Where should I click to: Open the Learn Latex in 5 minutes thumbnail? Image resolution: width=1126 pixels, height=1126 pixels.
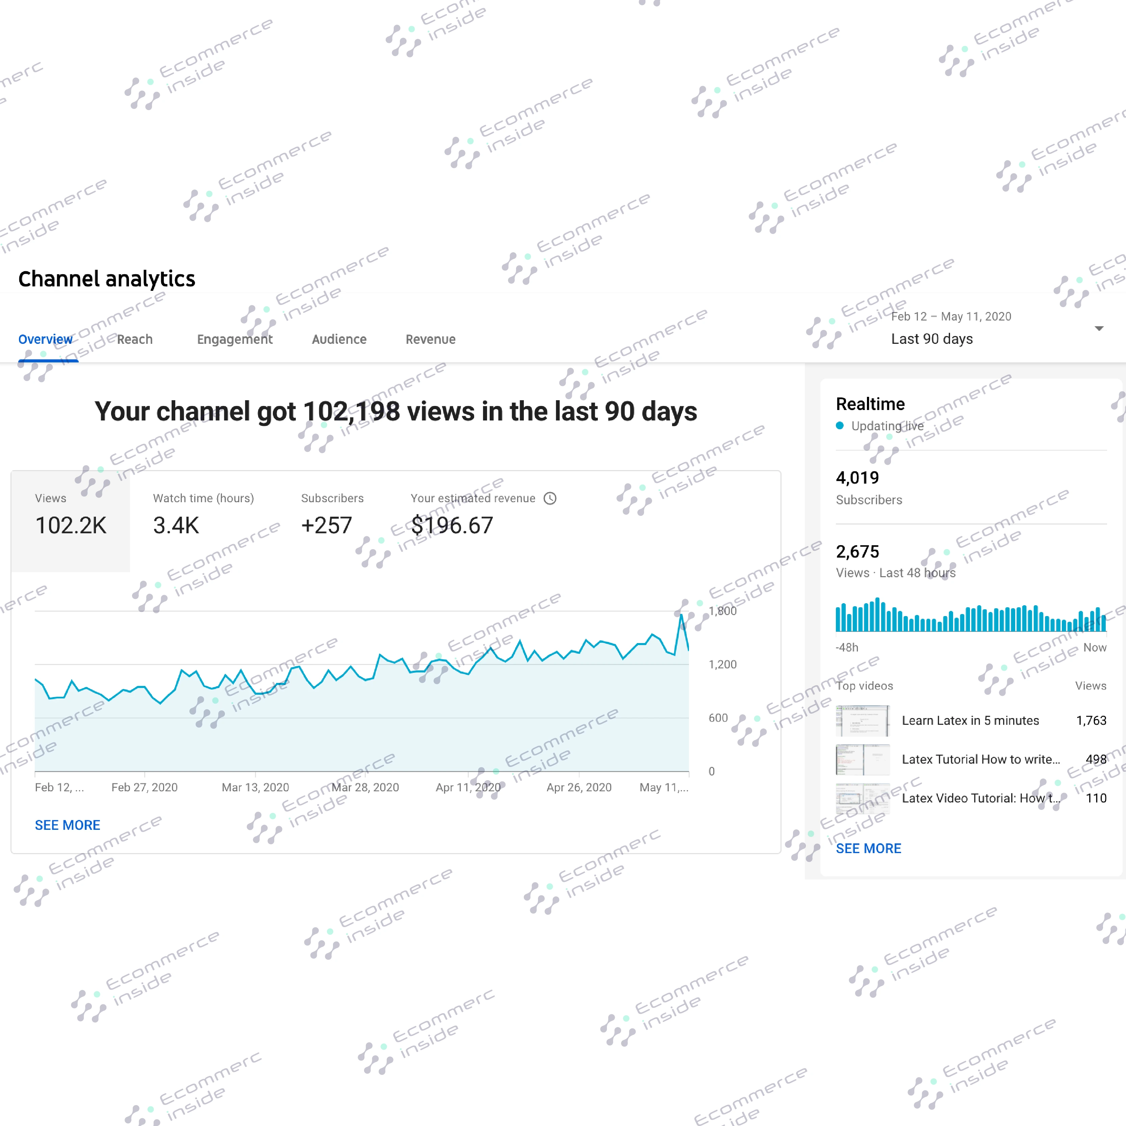[863, 721]
